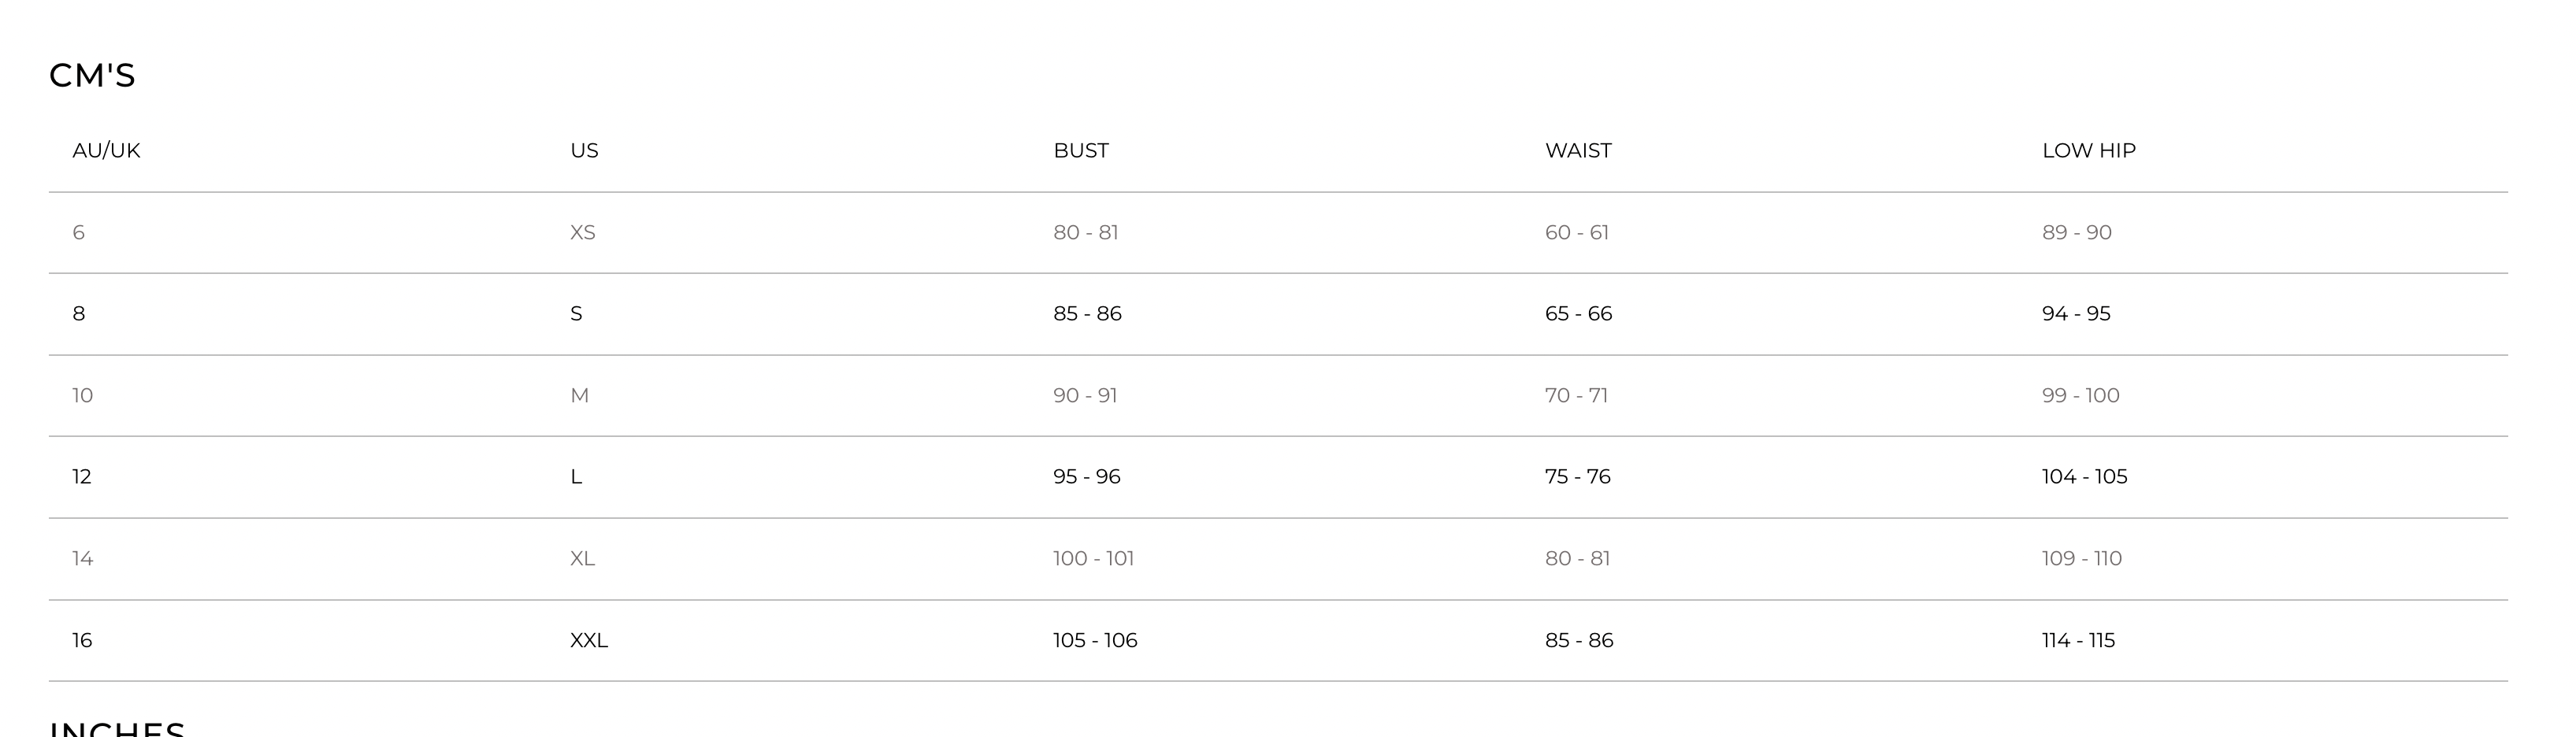
Task: Select the XXL size cell
Action: coord(589,641)
